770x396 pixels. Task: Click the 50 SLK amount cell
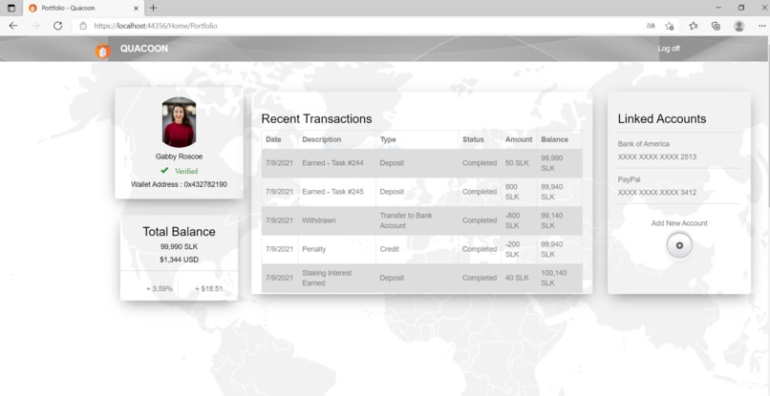[x=519, y=163]
